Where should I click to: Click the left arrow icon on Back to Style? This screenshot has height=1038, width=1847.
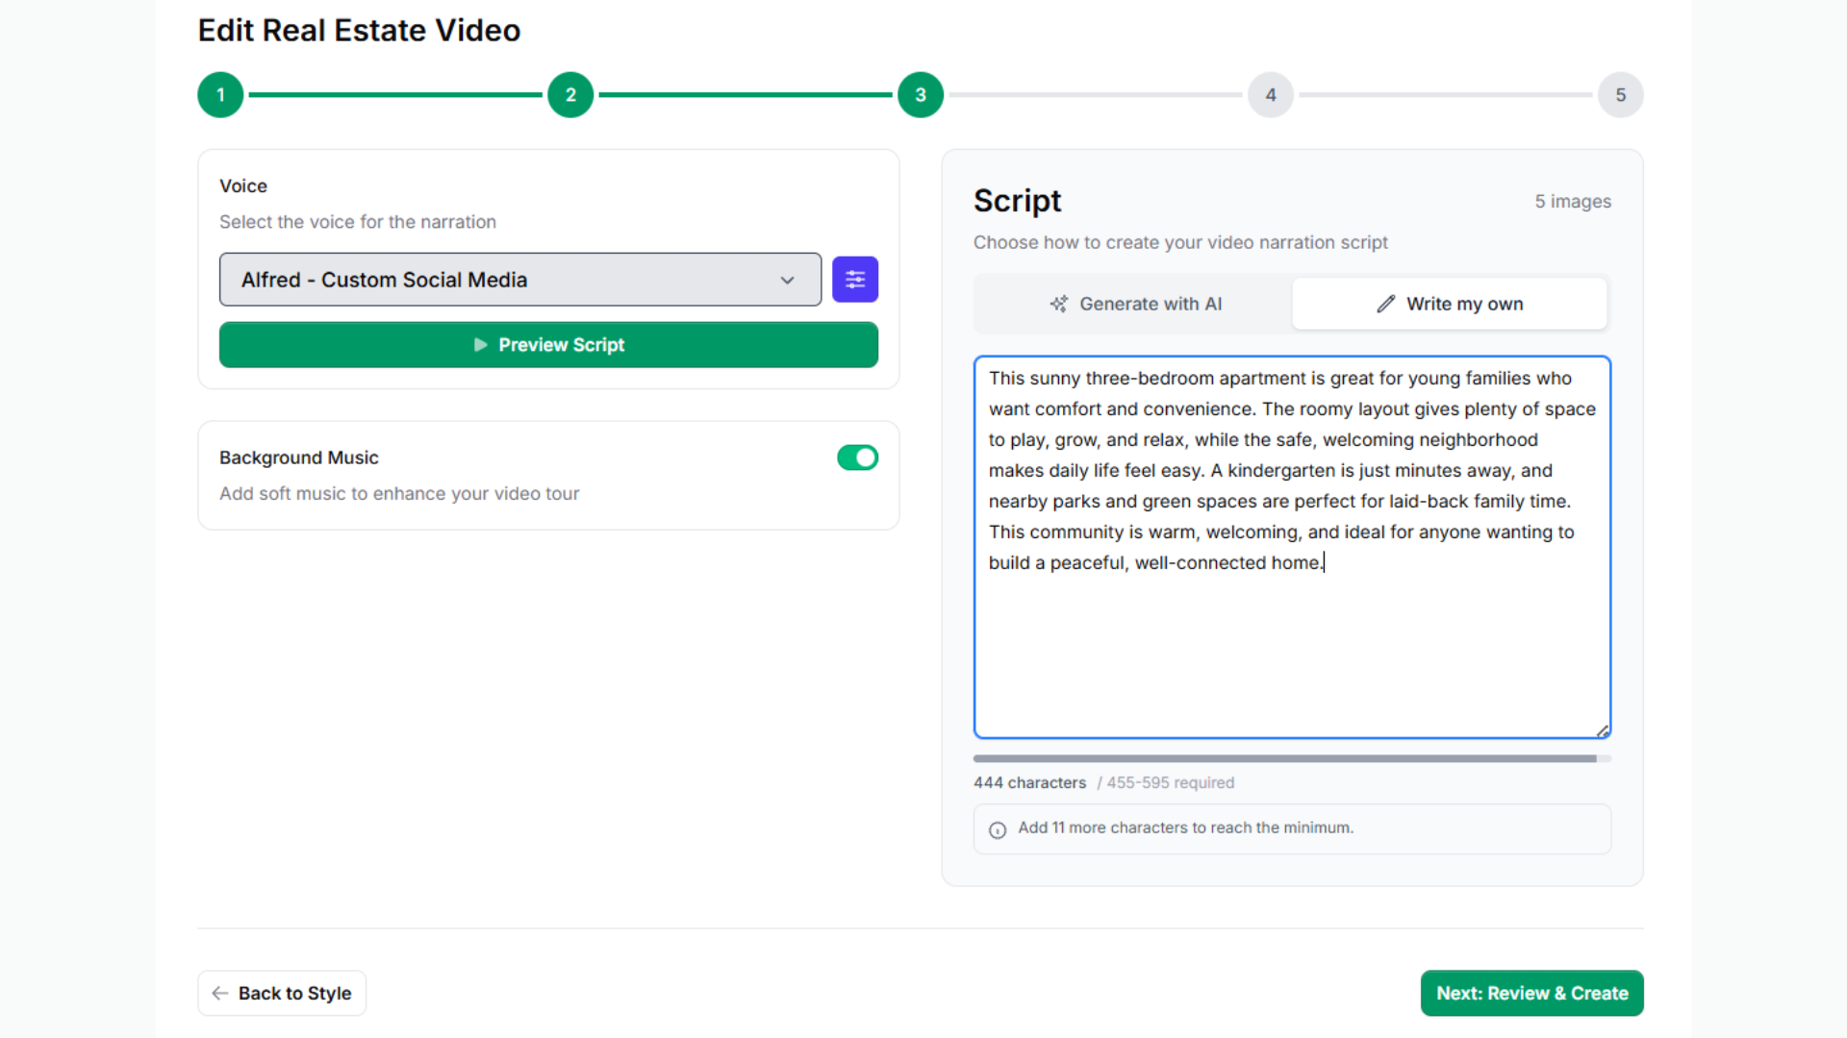click(219, 993)
